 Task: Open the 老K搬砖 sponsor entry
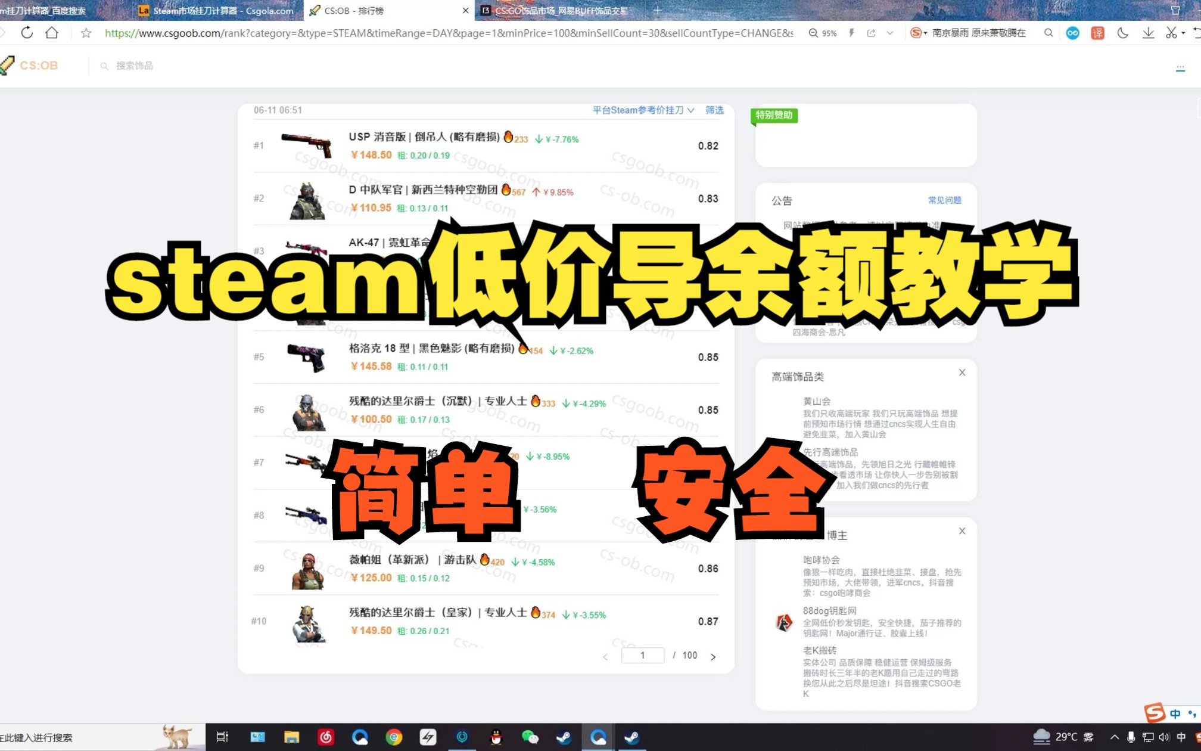point(820,650)
